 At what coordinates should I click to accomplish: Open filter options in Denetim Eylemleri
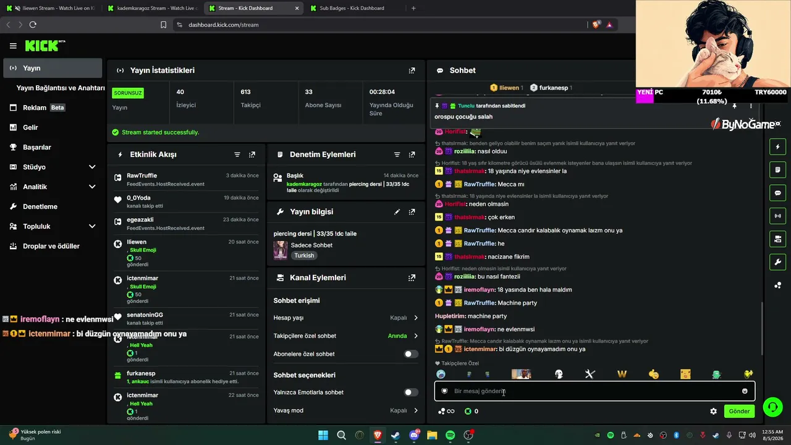pos(397,155)
